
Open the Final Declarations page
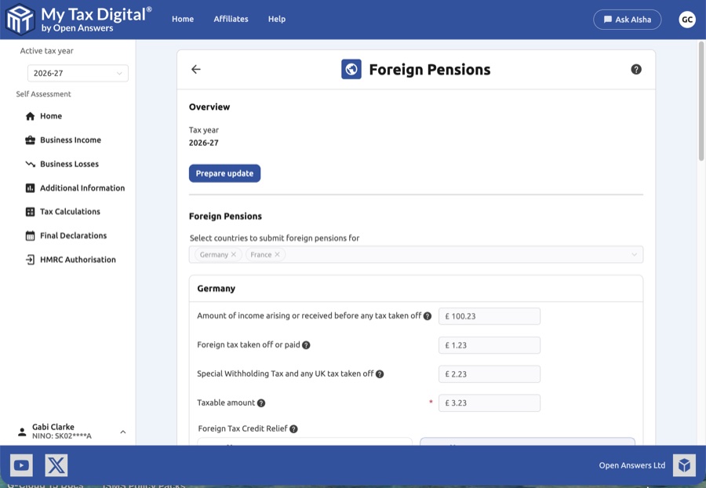coord(74,235)
